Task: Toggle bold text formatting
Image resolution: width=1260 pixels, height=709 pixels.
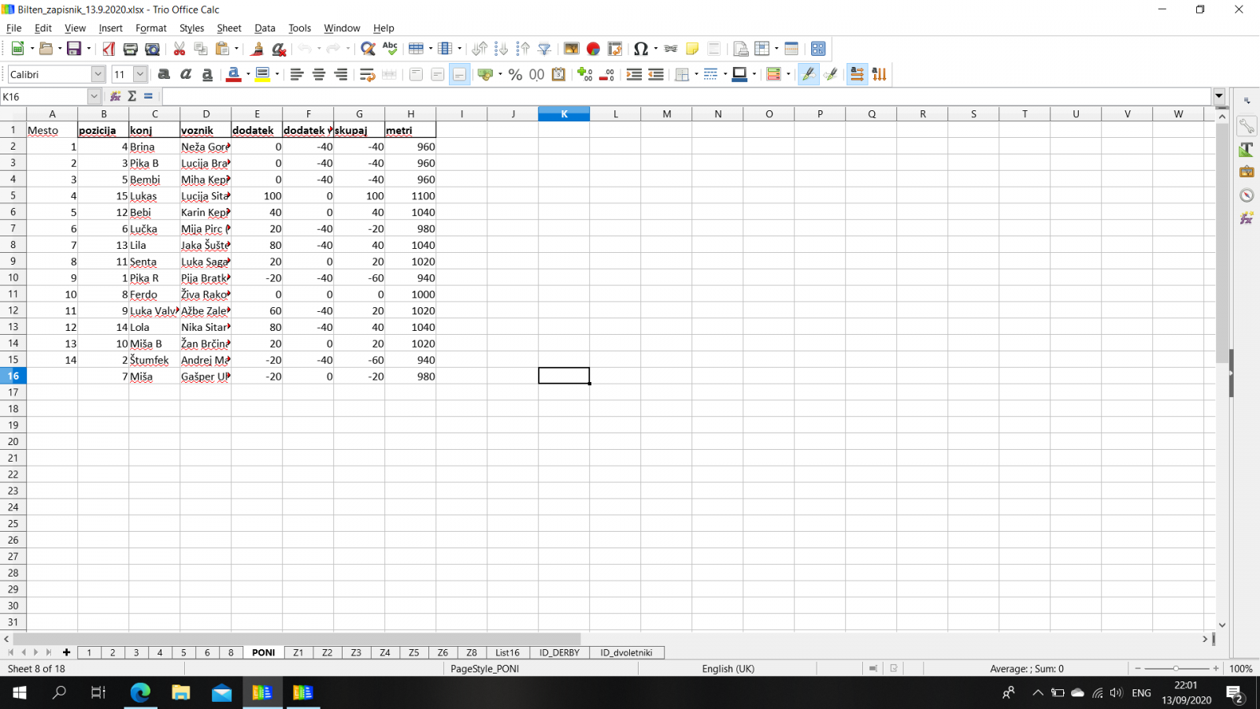Action: click(164, 74)
